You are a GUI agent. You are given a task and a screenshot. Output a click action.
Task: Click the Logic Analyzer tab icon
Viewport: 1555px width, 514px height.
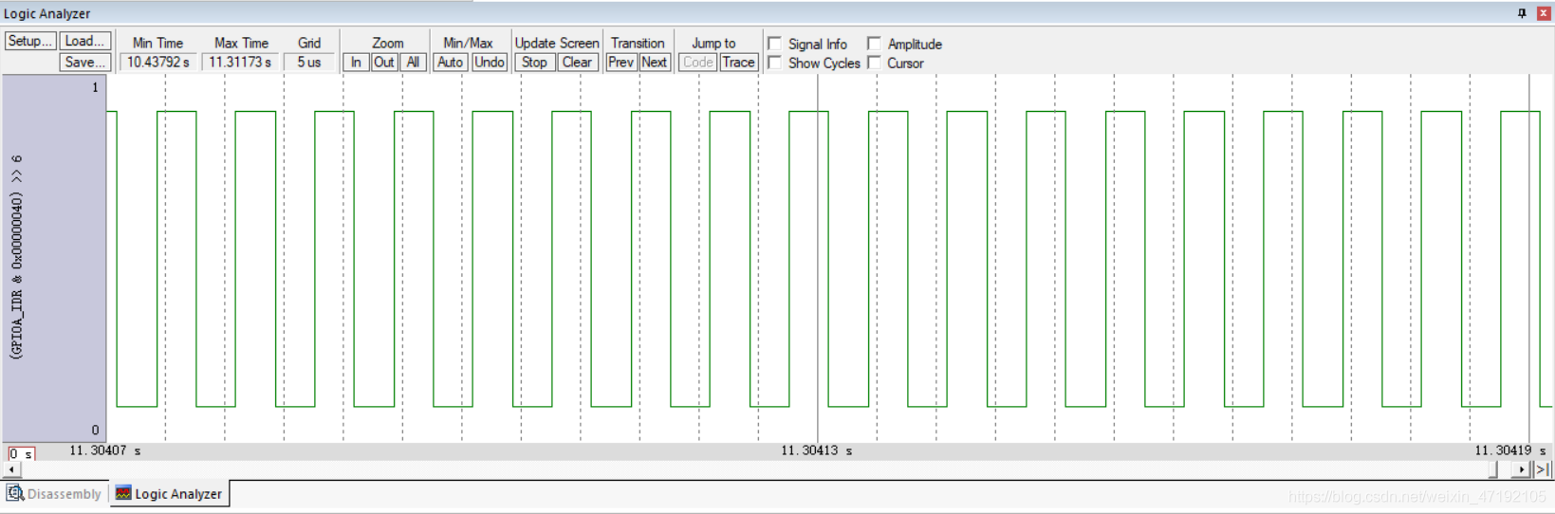(x=123, y=493)
